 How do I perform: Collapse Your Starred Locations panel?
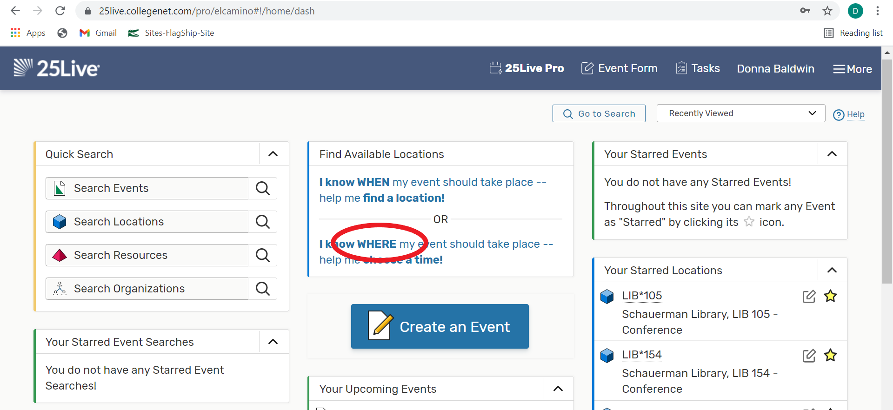point(832,270)
